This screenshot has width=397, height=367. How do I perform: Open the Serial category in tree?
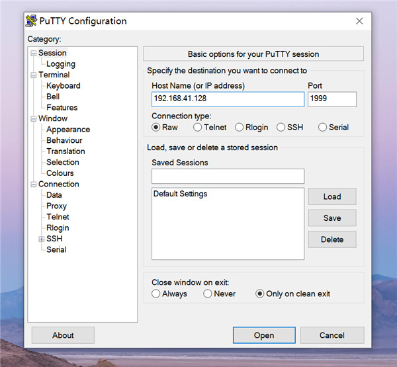click(56, 249)
